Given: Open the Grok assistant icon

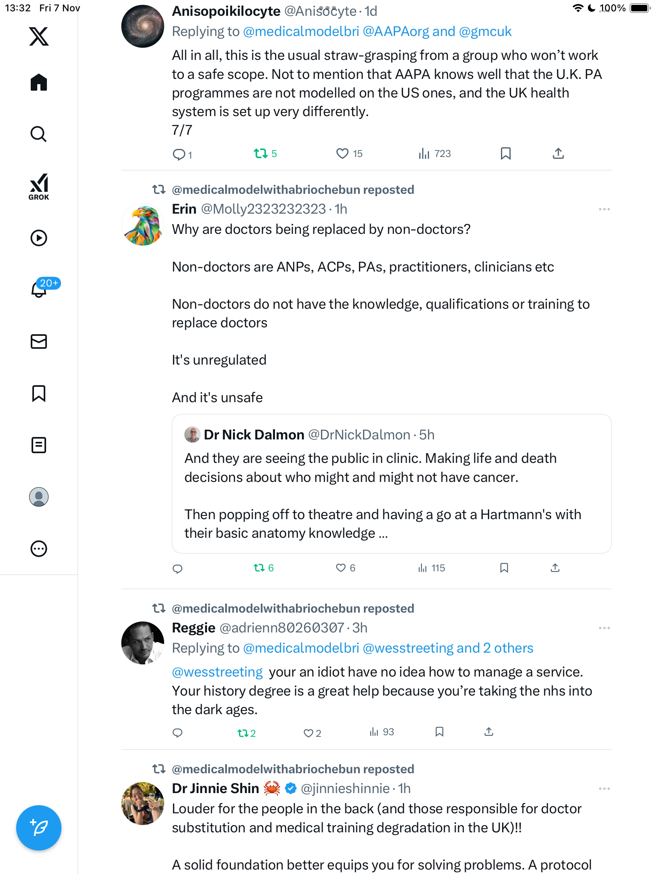Looking at the screenshot, I should pyautogui.click(x=39, y=187).
